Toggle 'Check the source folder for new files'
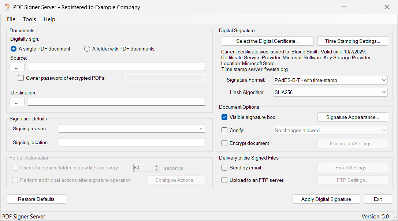 (15, 168)
